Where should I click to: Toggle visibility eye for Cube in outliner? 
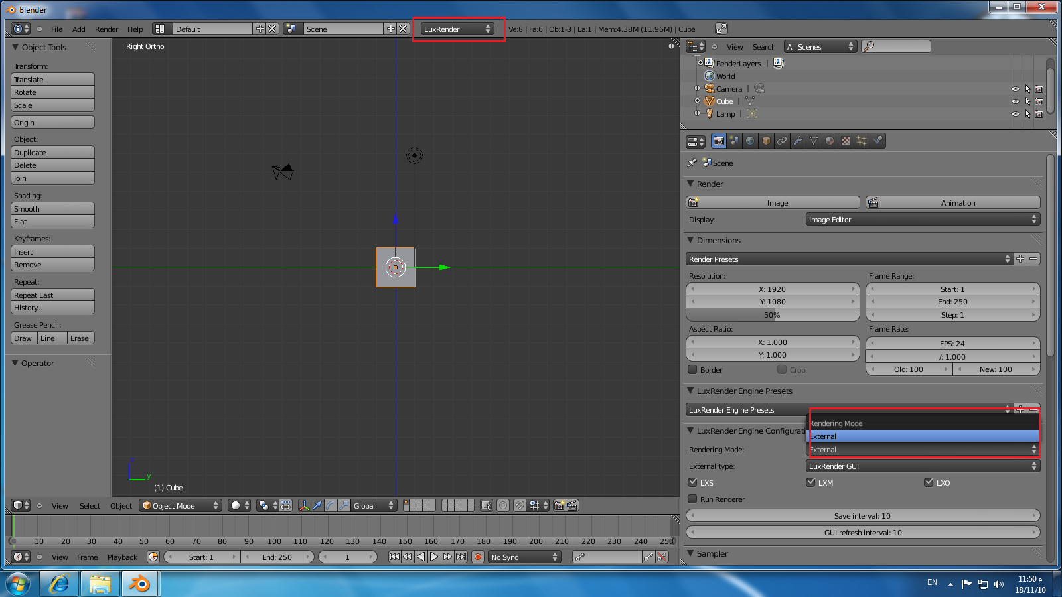[x=1015, y=101]
